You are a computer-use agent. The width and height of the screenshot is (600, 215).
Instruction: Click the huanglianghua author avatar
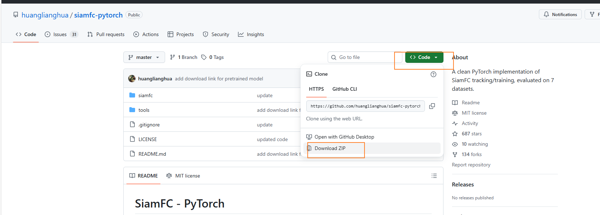coord(132,79)
